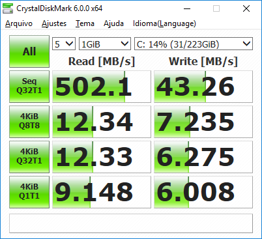This screenshot has width=262, height=239.
Task: Click the CrystalDiskMark app icon in title bar
Action: [8, 8]
